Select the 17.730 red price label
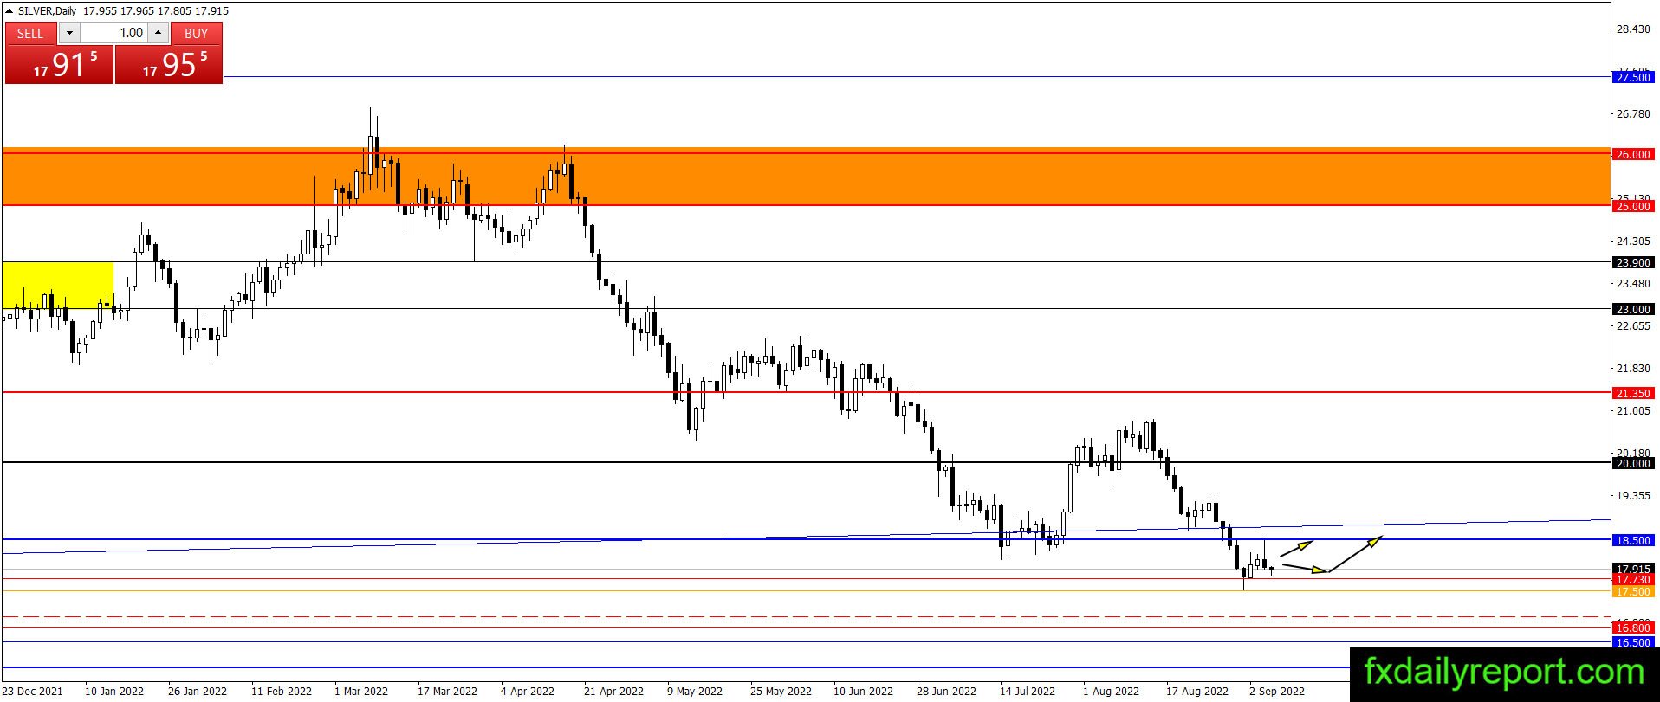 tap(1634, 580)
